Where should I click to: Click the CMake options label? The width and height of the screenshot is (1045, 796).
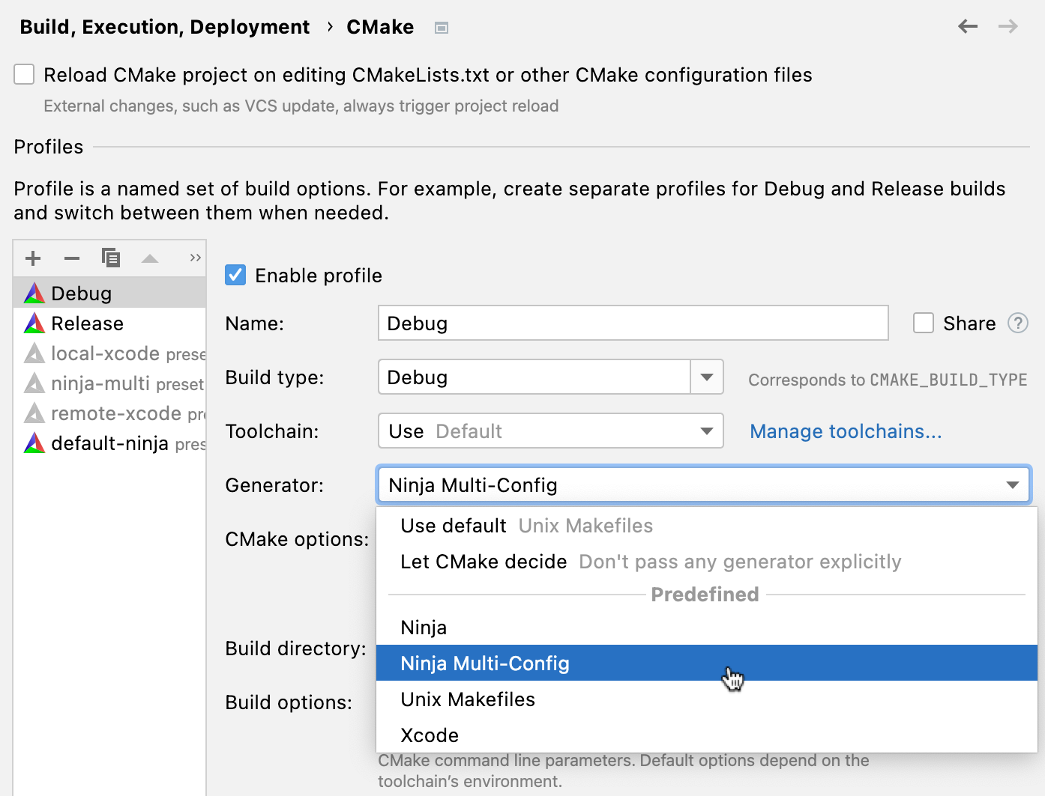tap(297, 539)
